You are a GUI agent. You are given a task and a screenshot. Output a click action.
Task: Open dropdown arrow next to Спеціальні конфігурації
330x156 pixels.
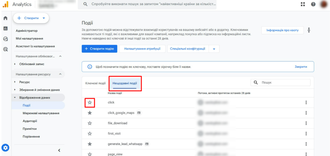(214, 49)
